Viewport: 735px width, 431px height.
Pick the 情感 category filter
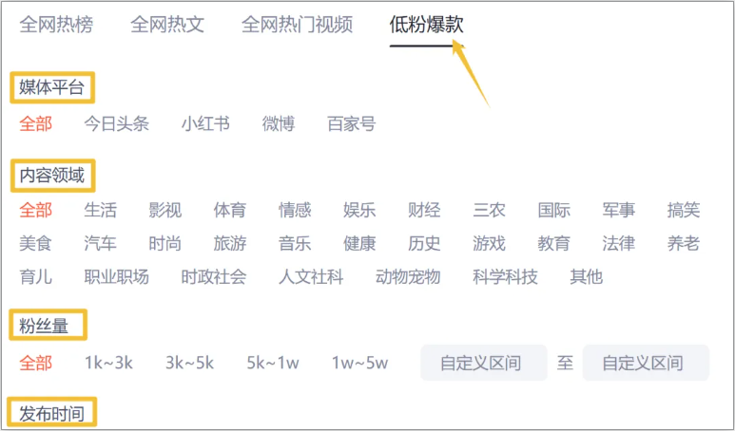point(295,210)
